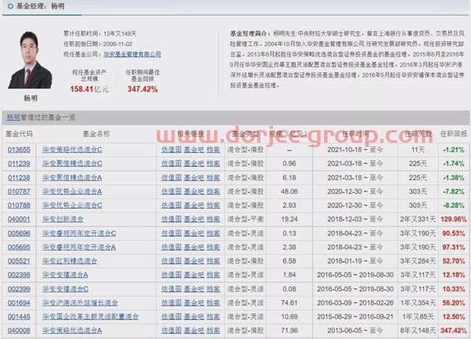This screenshot has width=471, height=339.
Task: Open 档案 link for fund 040008
Action: point(213,331)
